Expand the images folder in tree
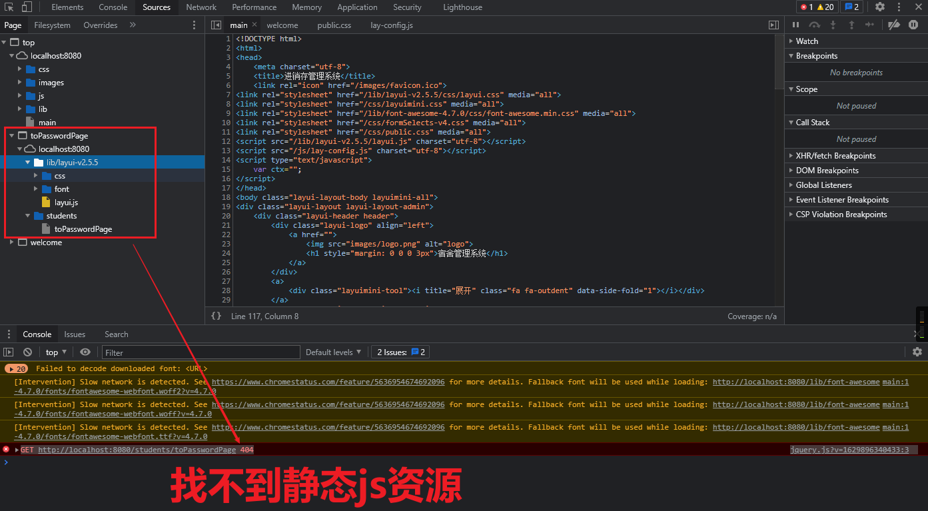Viewport: 928px width, 511px height. (20, 82)
